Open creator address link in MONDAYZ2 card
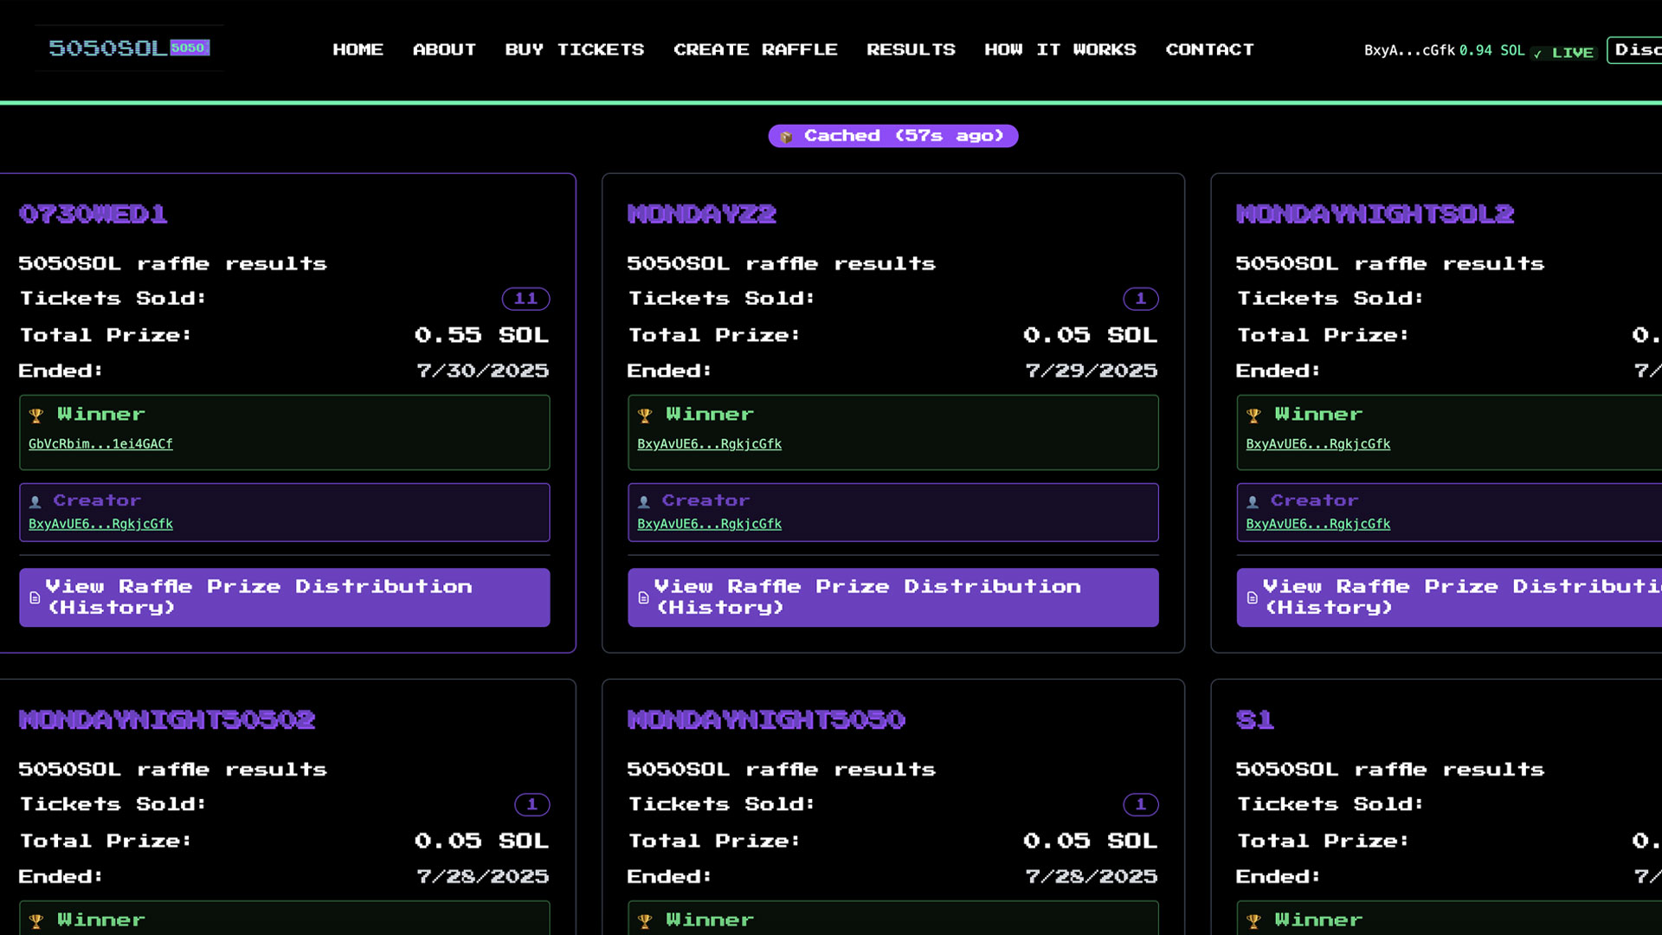Screen dimensions: 1662x935 point(709,524)
